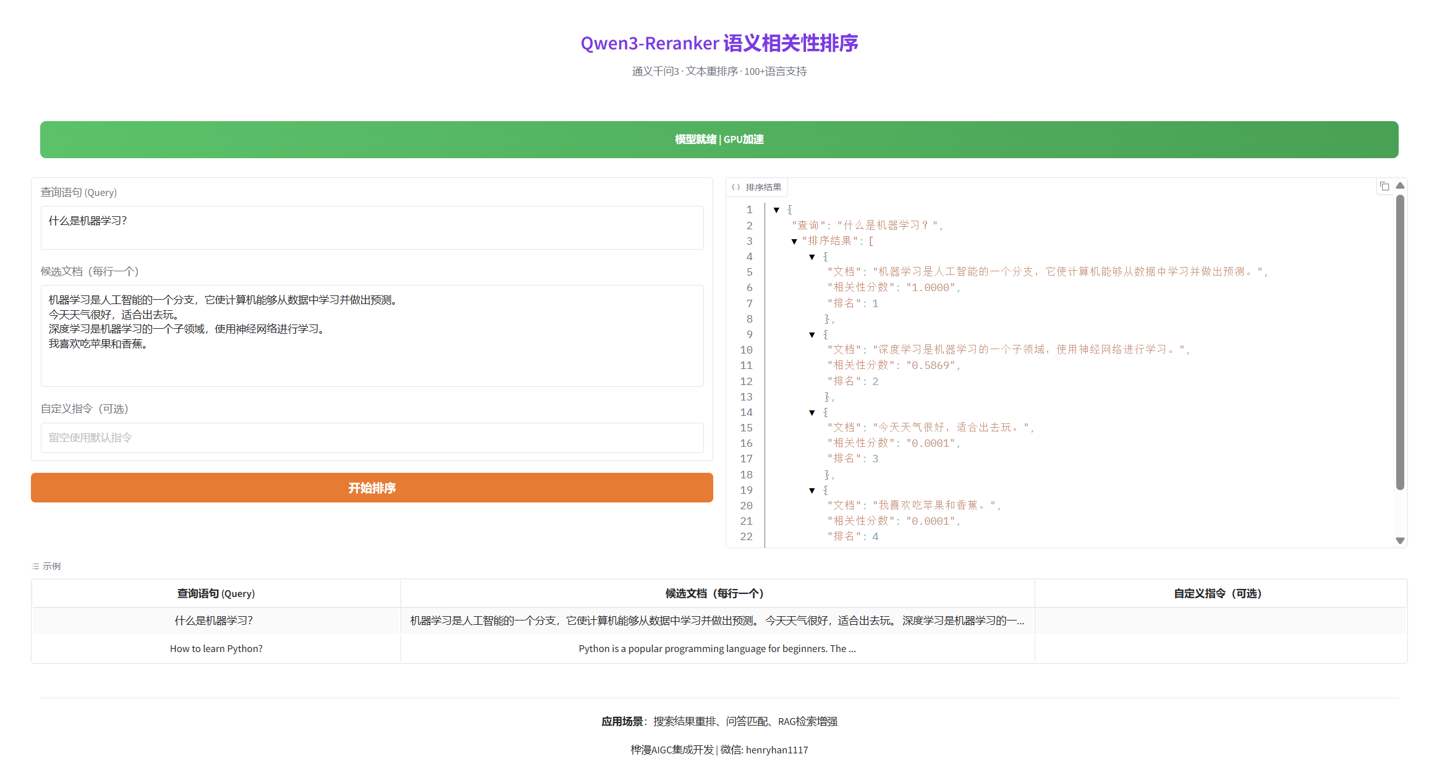Collapse the root JSON object on line 1
This screenshot has height=775, width=1437.
pyautogui.click(x=776, y=210)
